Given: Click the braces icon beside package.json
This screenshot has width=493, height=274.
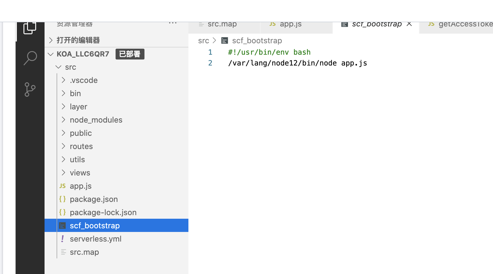Looking at the screenshot, I should pos(63,199).
